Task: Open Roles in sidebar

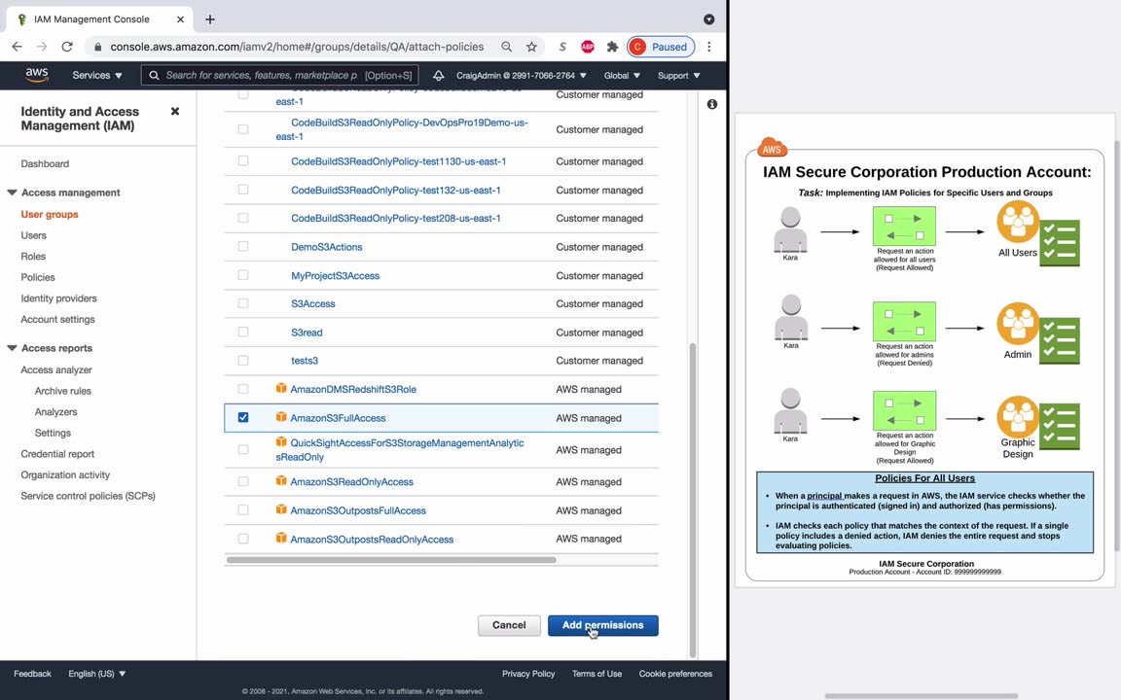Action: (33, 257)
